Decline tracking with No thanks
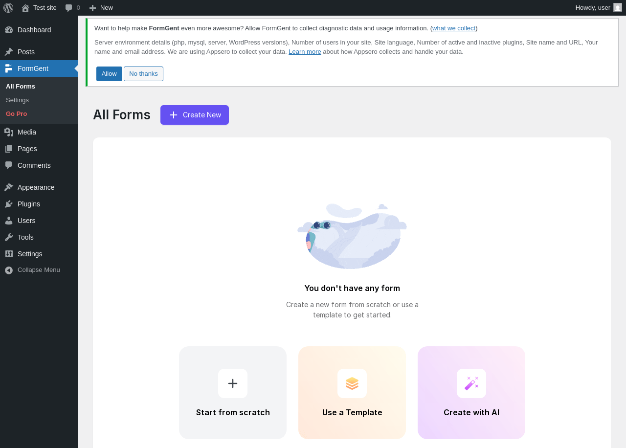Screen dimensions: 626x448 pos(143,74)
